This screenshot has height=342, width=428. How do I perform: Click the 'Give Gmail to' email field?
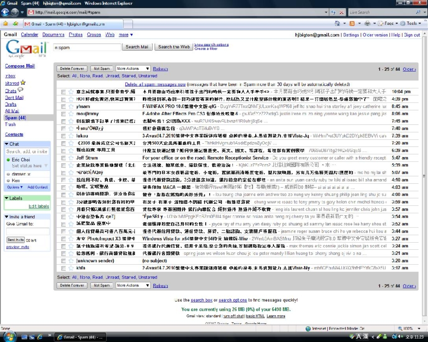(x=28, y=231)
